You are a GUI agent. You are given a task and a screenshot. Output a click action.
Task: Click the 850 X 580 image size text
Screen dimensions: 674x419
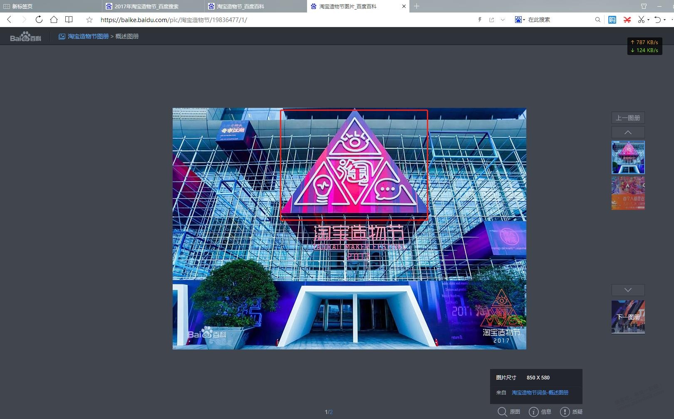tap(538, 377)
